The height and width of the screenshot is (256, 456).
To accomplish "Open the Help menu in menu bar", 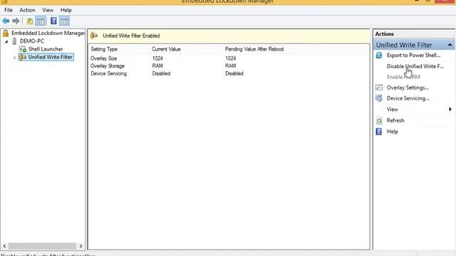I will click(66, 10).
